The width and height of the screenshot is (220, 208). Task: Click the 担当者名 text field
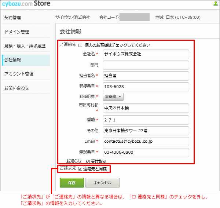[146, 76]
